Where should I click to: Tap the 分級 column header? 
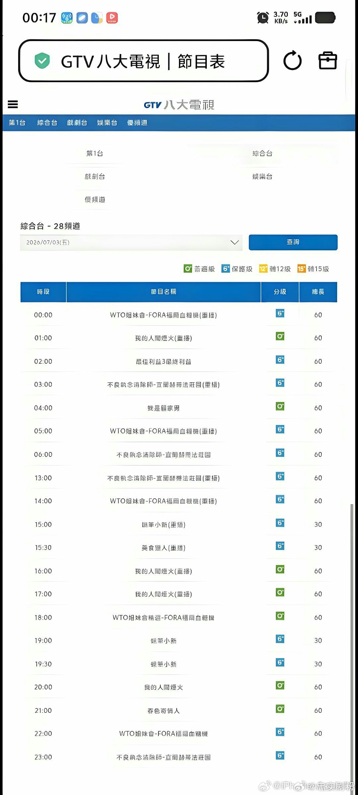(280, 292)
